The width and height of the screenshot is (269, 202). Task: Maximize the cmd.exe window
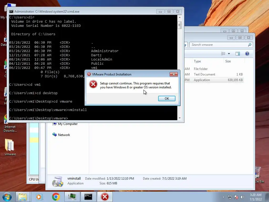pos(169,12)
